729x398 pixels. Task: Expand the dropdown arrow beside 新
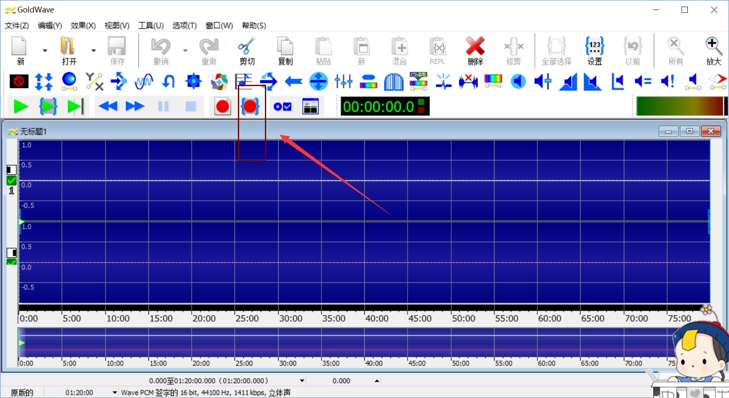click(x=45, y=51)
